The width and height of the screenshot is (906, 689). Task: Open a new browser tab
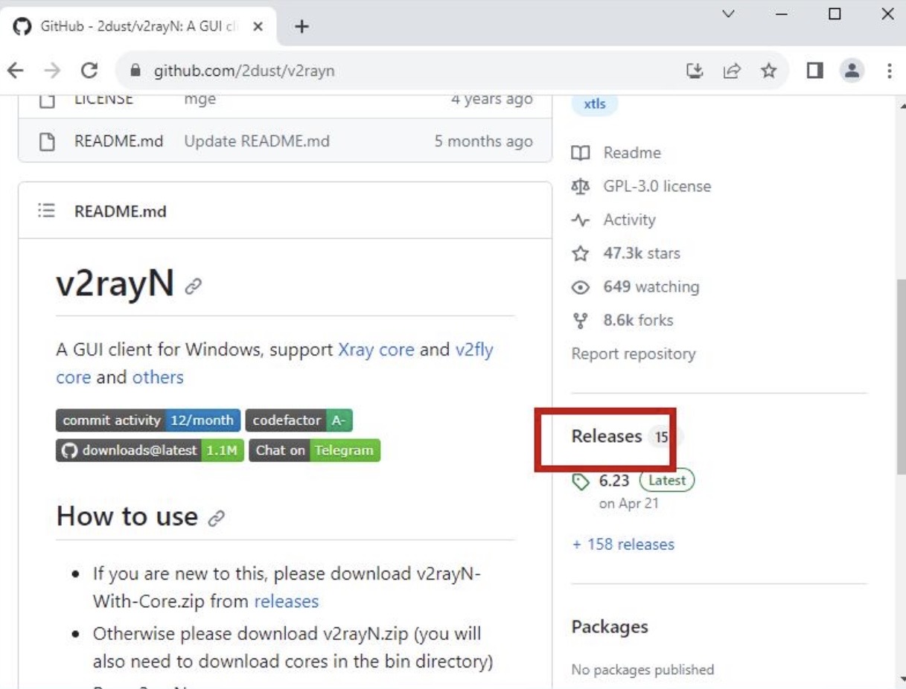tap(302, 27)
